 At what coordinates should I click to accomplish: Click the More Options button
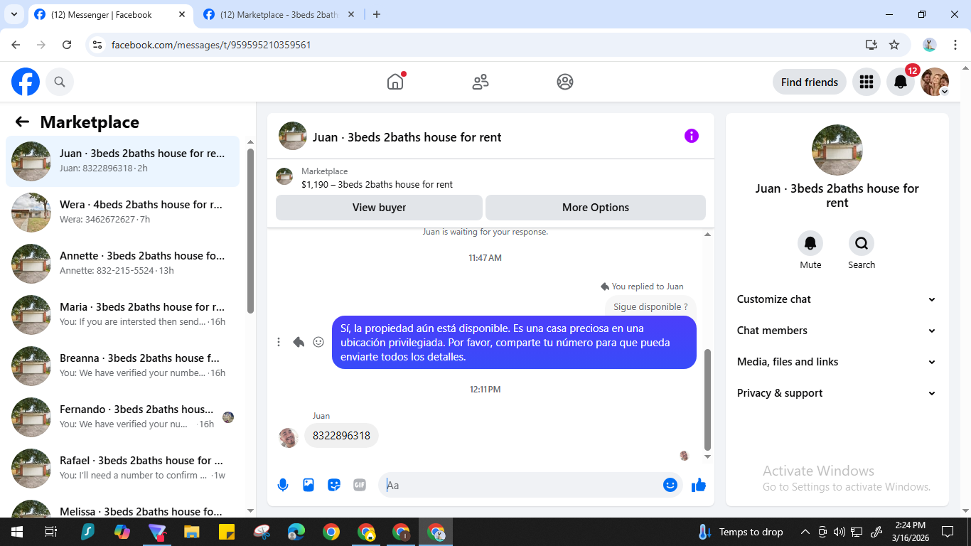596,208
